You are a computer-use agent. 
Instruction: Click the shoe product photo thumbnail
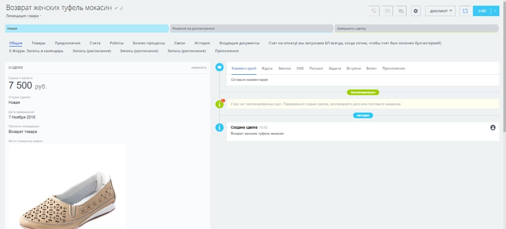click(67, 187)
